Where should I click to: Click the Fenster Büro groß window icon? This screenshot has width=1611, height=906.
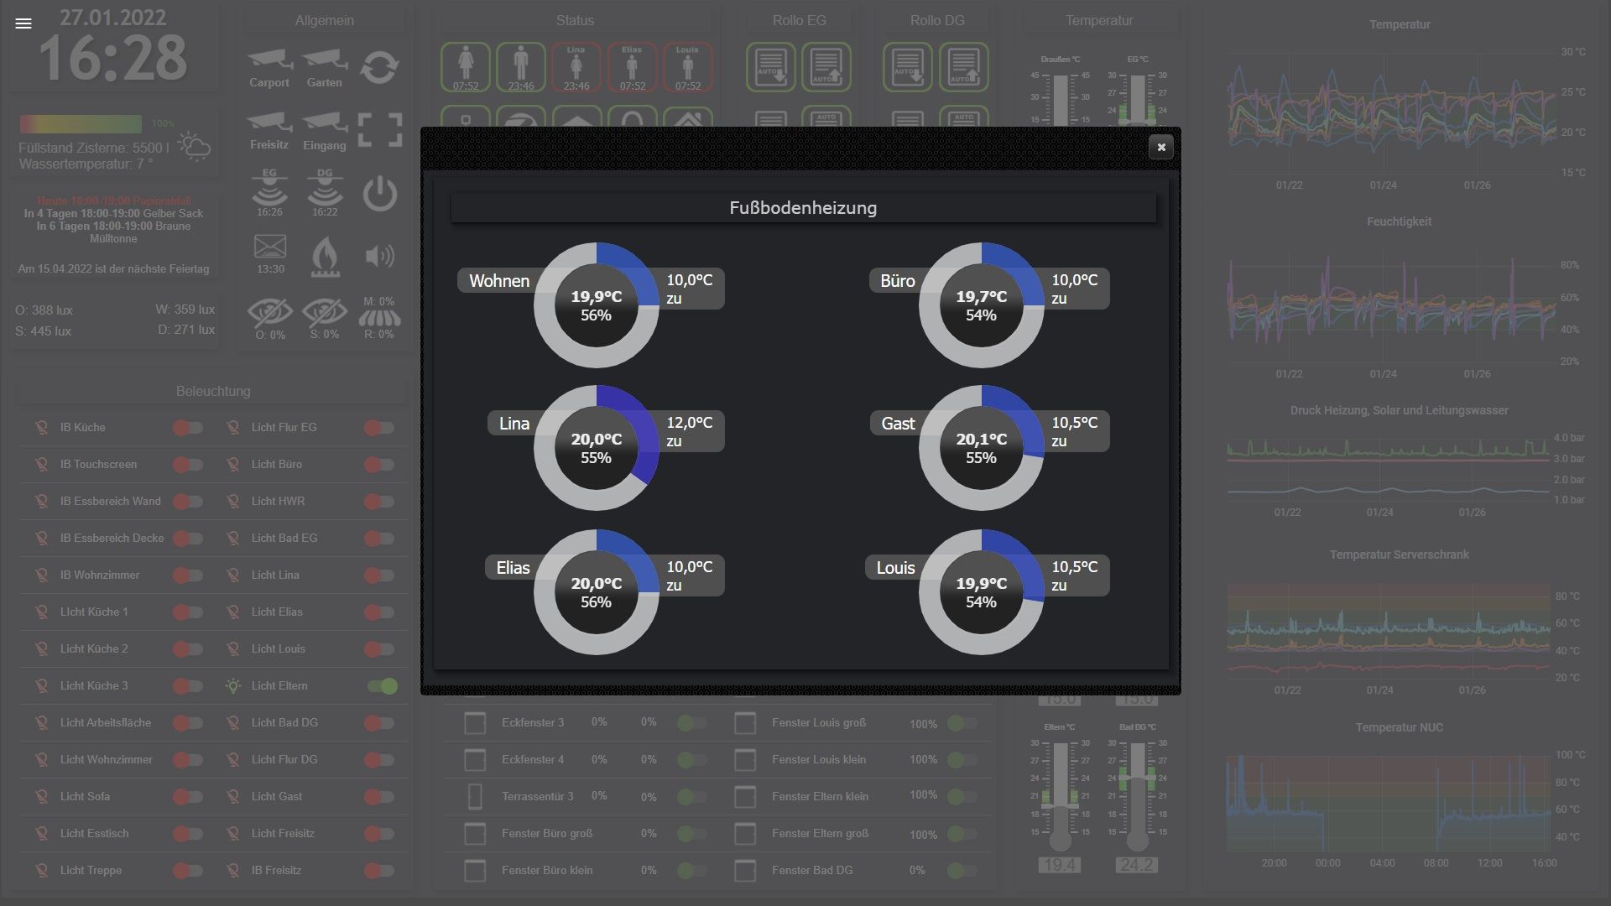(475, 834)
